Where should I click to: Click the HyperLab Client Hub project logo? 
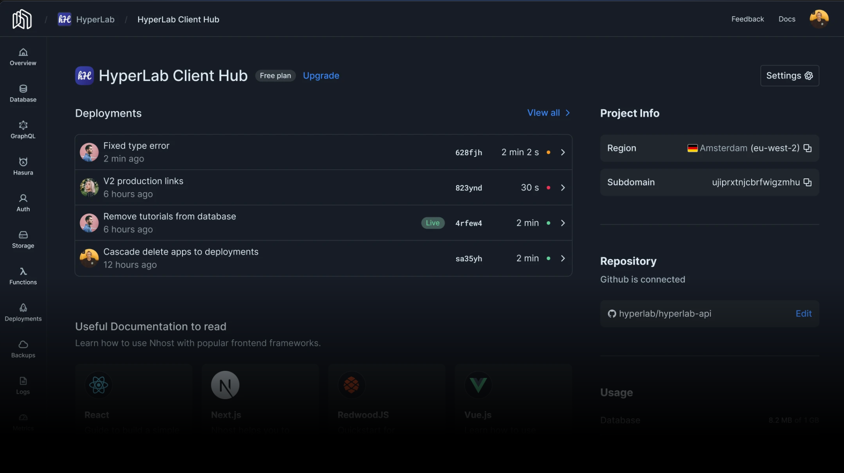pos(84,76)
